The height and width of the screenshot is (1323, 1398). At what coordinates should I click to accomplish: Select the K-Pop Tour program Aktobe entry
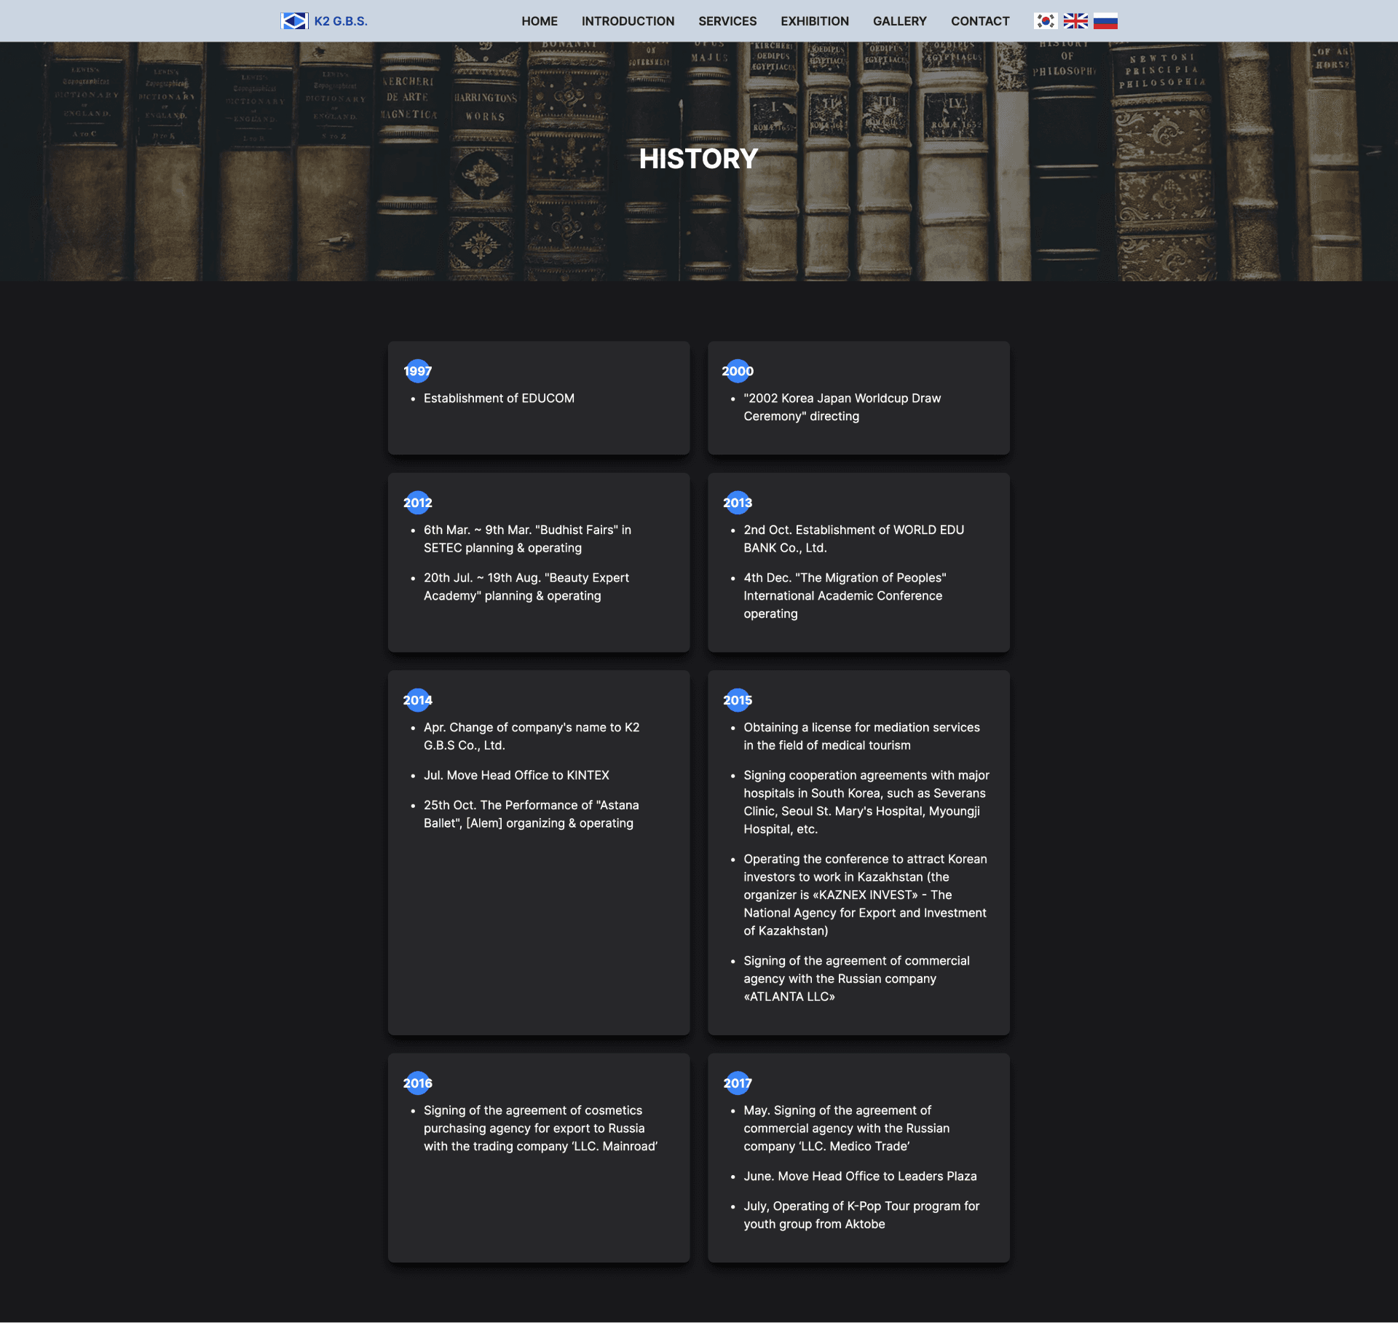point(861,1216)
